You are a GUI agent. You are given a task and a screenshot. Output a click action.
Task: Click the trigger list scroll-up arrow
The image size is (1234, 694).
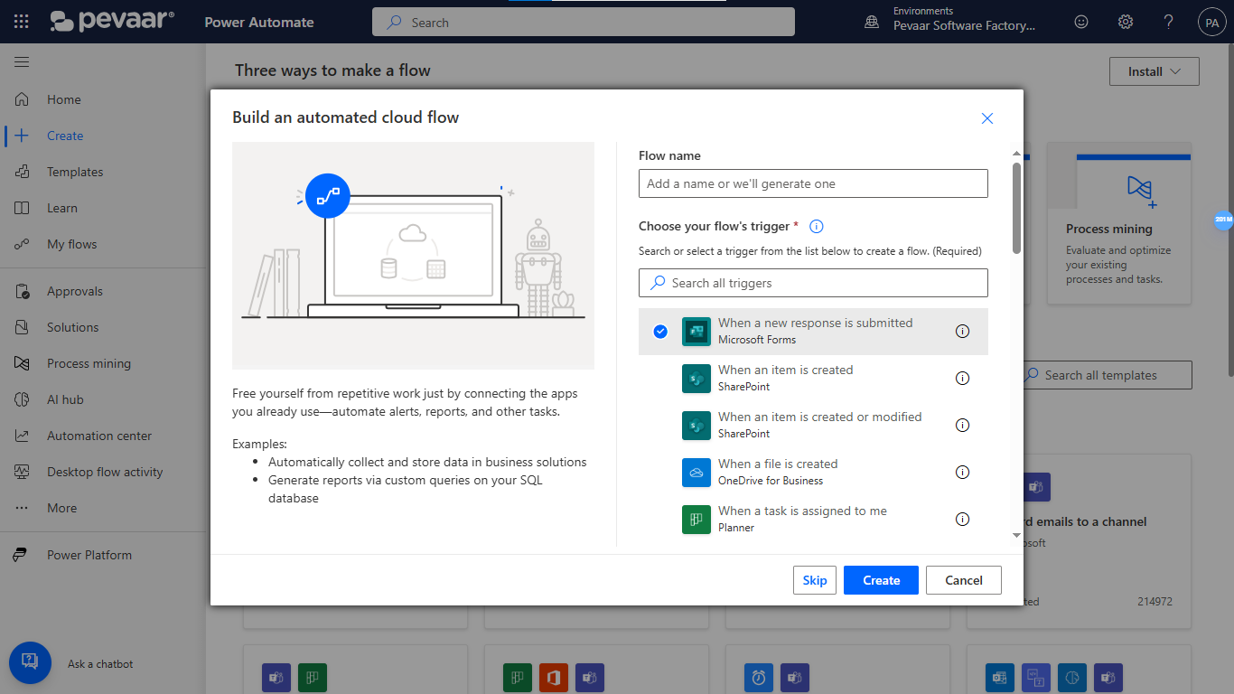(1016, 154)
